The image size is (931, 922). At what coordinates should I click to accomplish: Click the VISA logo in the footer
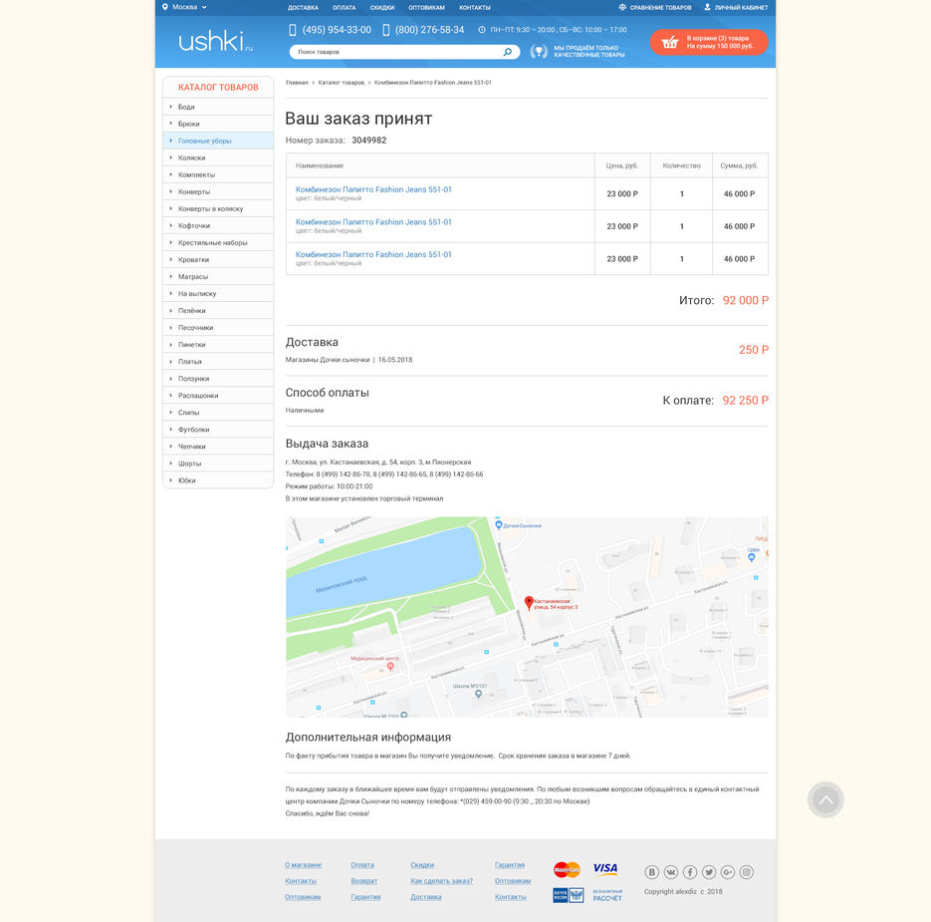(605, 869)
